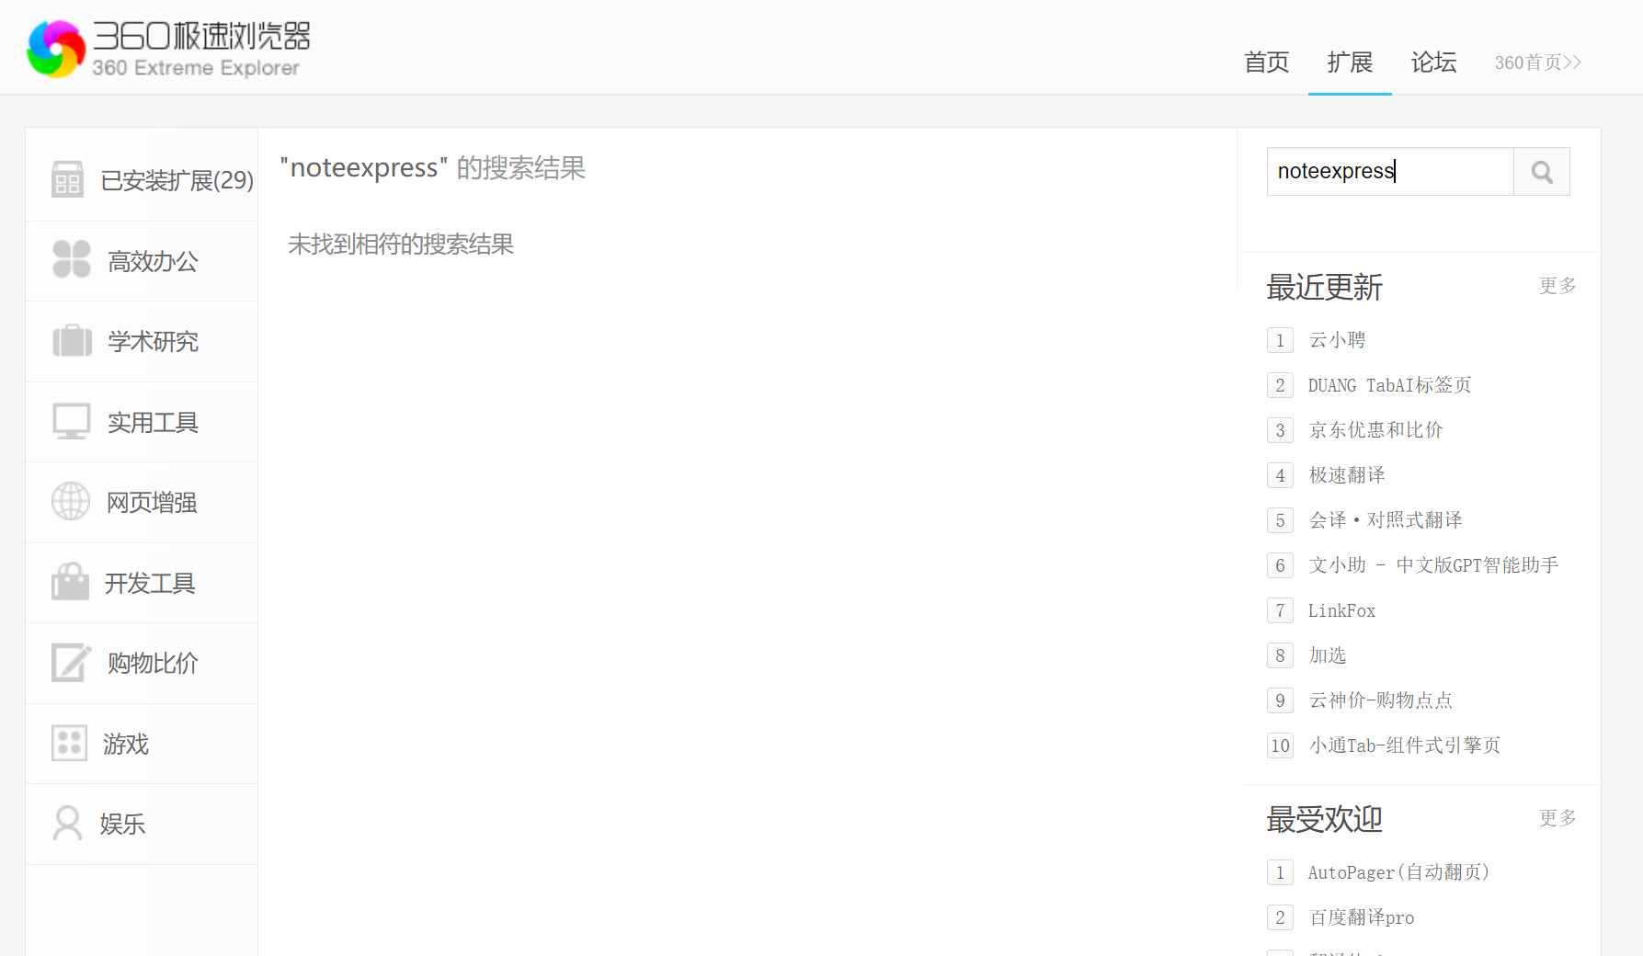This screenshot has height=956, width=1643.
Task: Open AutoPager(自动翻页) extension
Action: pyautogui.click(x=1398, y=872)
